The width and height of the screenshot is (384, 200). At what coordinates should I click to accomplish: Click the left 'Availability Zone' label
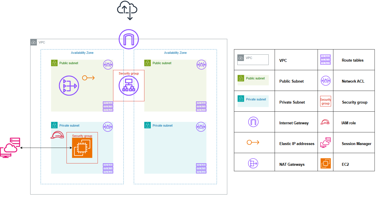pos(82,53)
